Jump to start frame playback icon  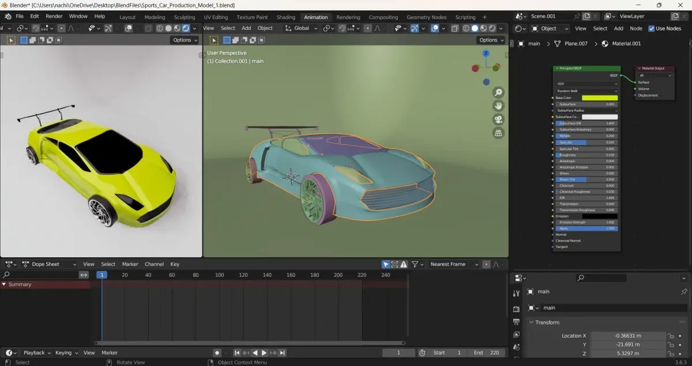point(236,353)
